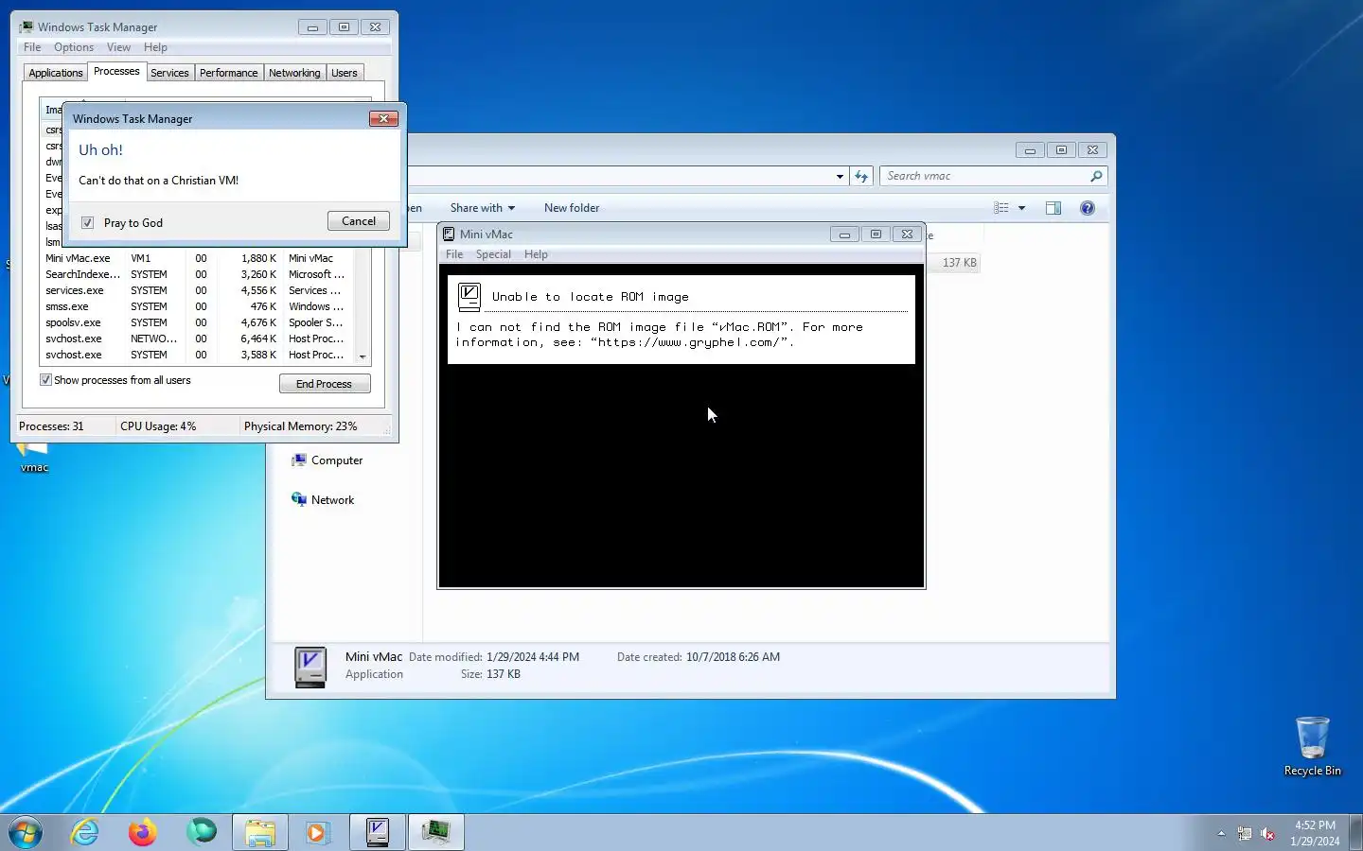
Task: Switch to the Performance tab
Action: 228,73
